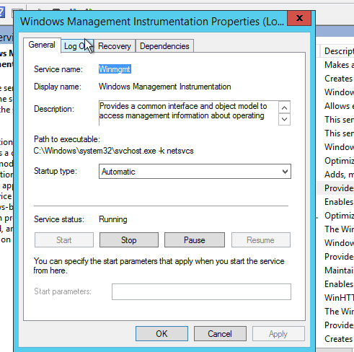
Task: Select 'Maintai' row in Services list
Action: pyautogui.click(x=339, y=270)
